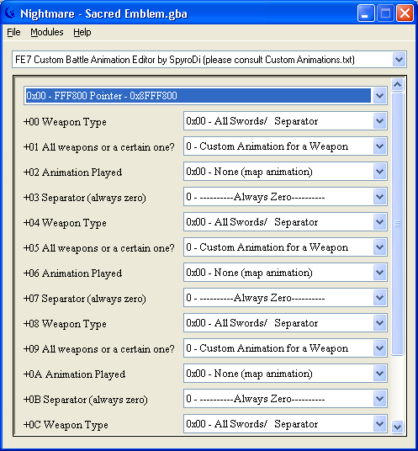
Task: Click the '+04 Weapon Type' label
Action: (65, 223)
